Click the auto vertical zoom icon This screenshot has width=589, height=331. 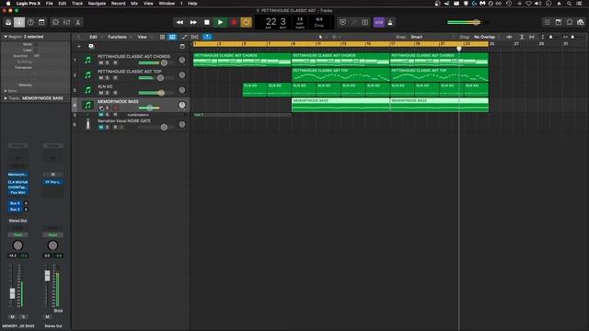(x=522, y=37)
